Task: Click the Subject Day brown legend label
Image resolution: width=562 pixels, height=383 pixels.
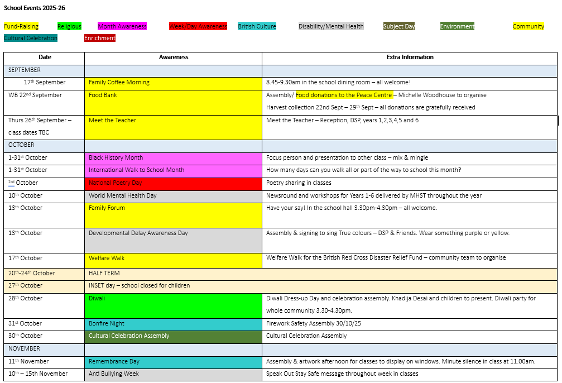Action: (x=398, y=26)
